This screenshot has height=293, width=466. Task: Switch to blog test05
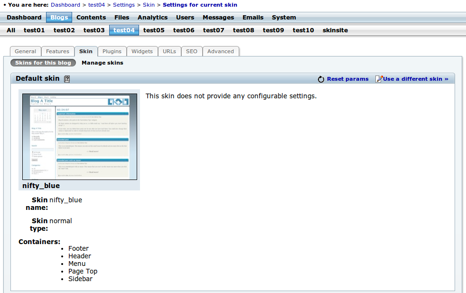coord(154,30)
